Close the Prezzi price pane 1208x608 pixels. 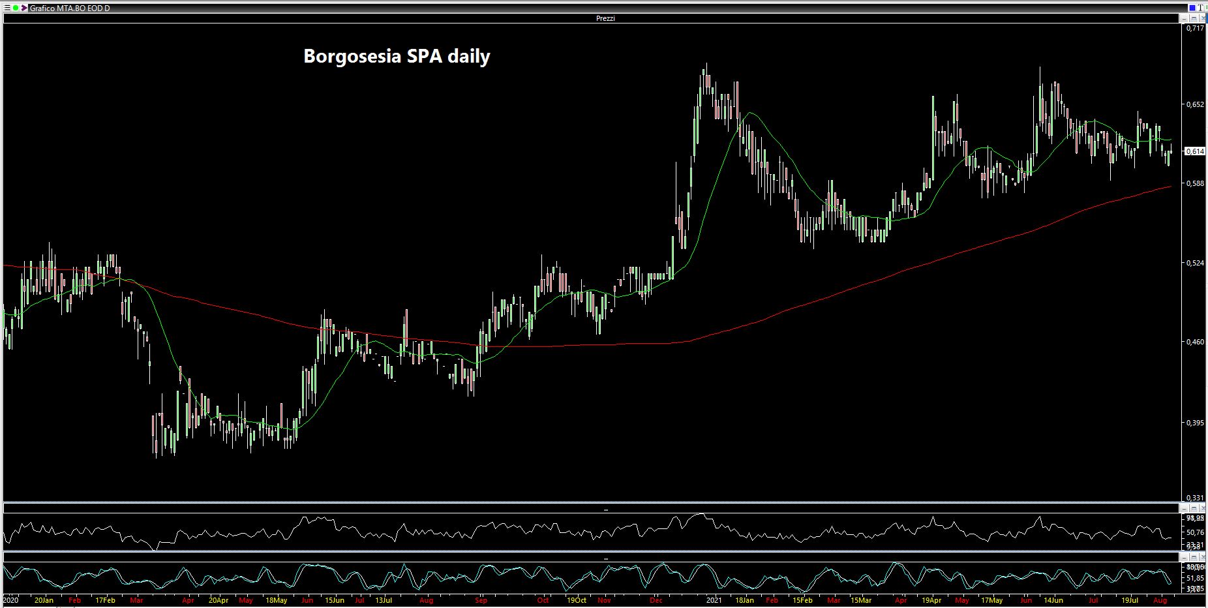tap(1202, 18)
